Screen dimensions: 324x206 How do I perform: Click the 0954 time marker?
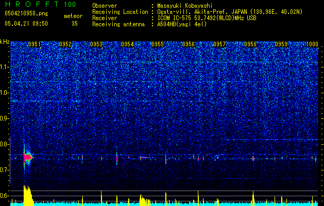pos(127,44)
